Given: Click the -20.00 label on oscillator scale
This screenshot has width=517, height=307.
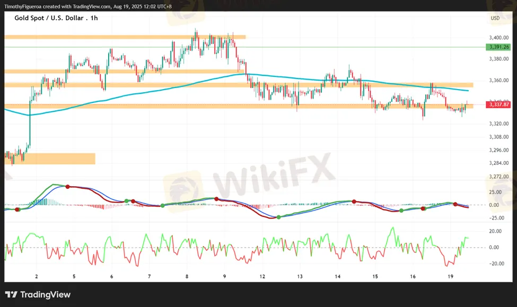Looking at the screenshot, I should click(496, 264).
